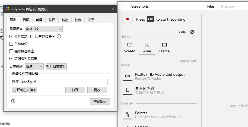
Task: Click the info icon beside 以管理员身份
Action: coord(59,37)
